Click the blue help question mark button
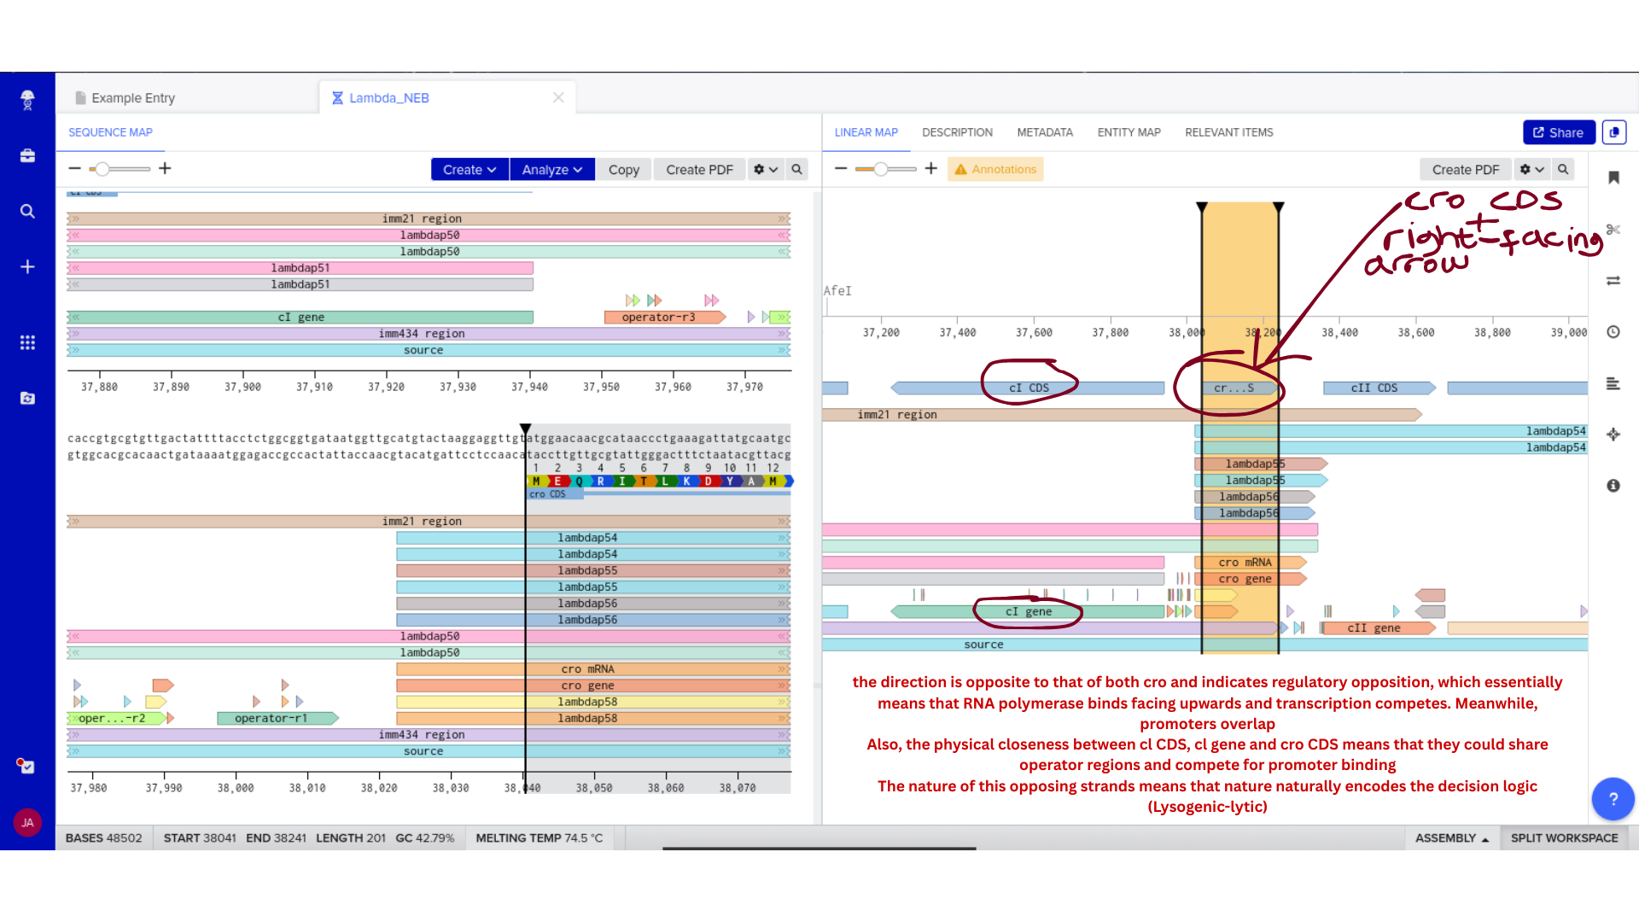 pos(1613,799)
